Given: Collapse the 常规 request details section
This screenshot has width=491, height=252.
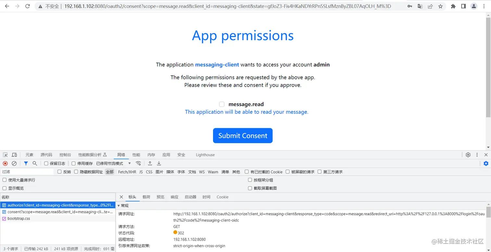Looking at the screenshot, I should pos(121,206).
